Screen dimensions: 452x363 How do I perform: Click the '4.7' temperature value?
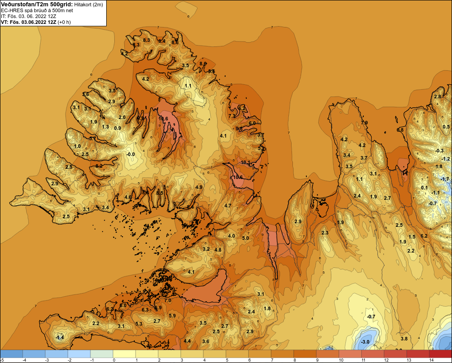pyautogui.click(x=228, y=206)
